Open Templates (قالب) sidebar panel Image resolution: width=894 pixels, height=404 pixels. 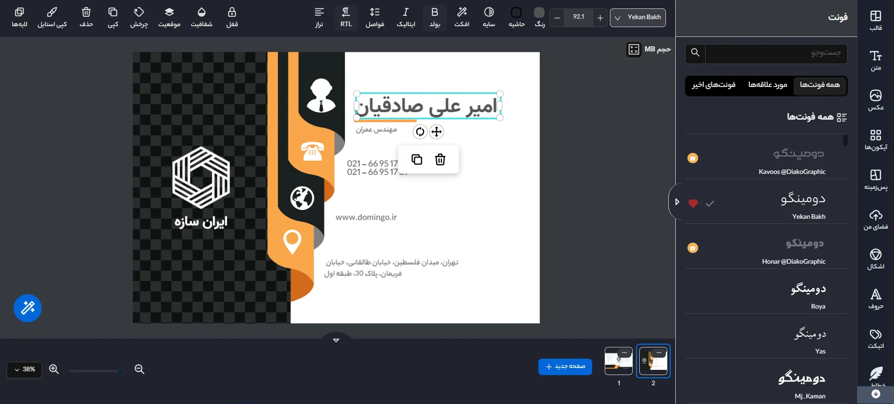tap(876, 21)
